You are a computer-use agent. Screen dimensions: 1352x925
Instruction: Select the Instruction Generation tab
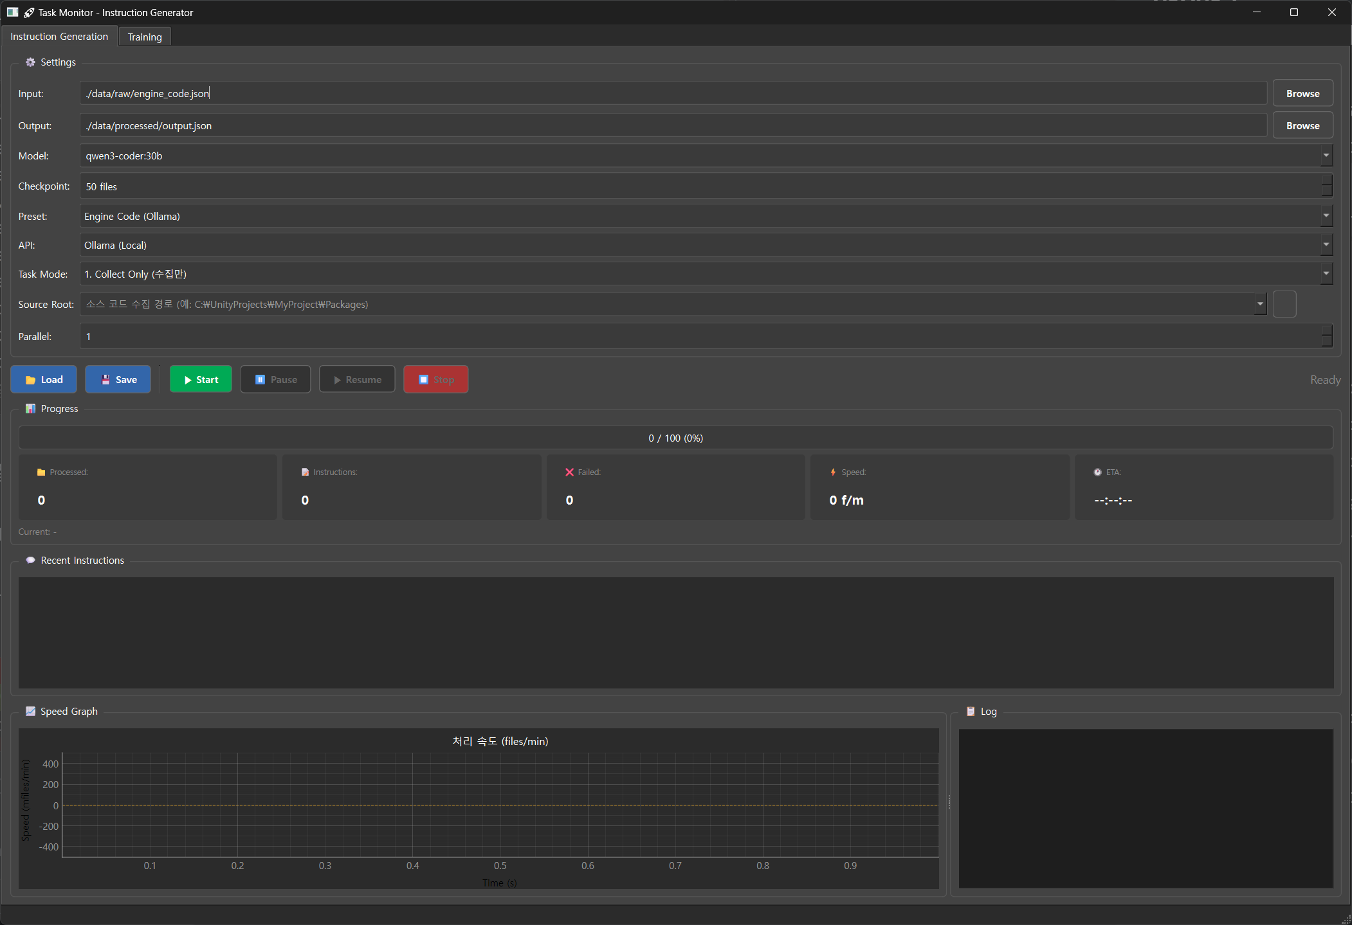[x=59, y=37]
